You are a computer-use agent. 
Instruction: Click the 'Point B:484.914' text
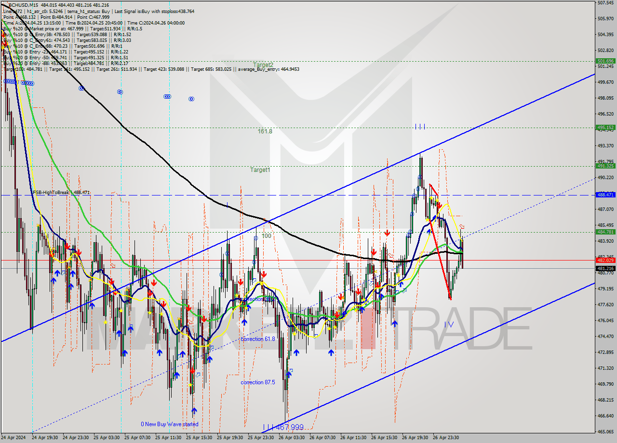point(56,17)
